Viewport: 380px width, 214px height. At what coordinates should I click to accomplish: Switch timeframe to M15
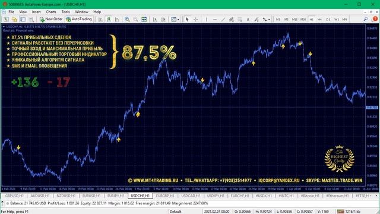[294, 19]
